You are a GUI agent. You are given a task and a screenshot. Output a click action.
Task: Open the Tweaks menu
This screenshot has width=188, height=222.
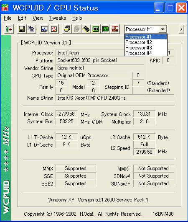(58, 18)
